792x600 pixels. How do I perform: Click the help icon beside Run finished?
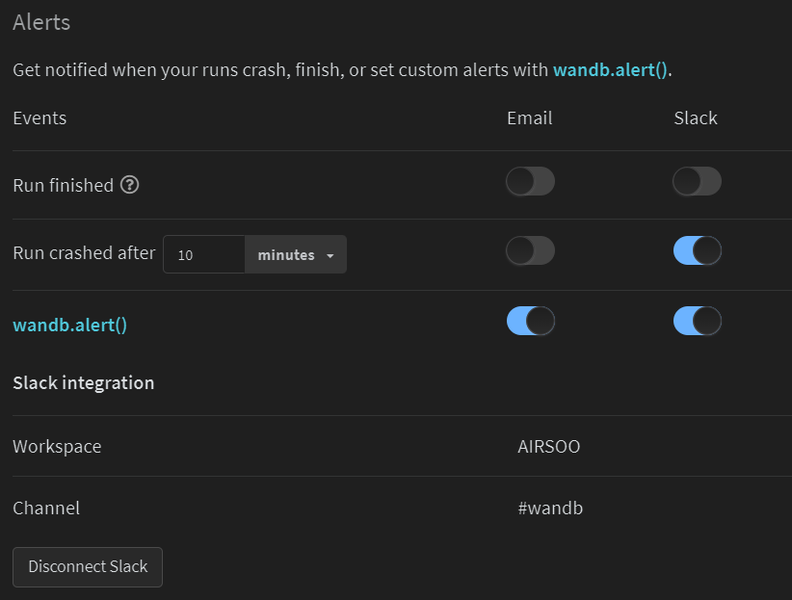coord(130,185)
